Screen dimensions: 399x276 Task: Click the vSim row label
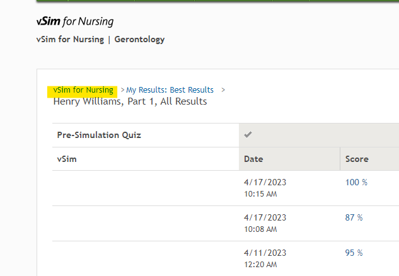pyautogui.click(x=67, y=159)
